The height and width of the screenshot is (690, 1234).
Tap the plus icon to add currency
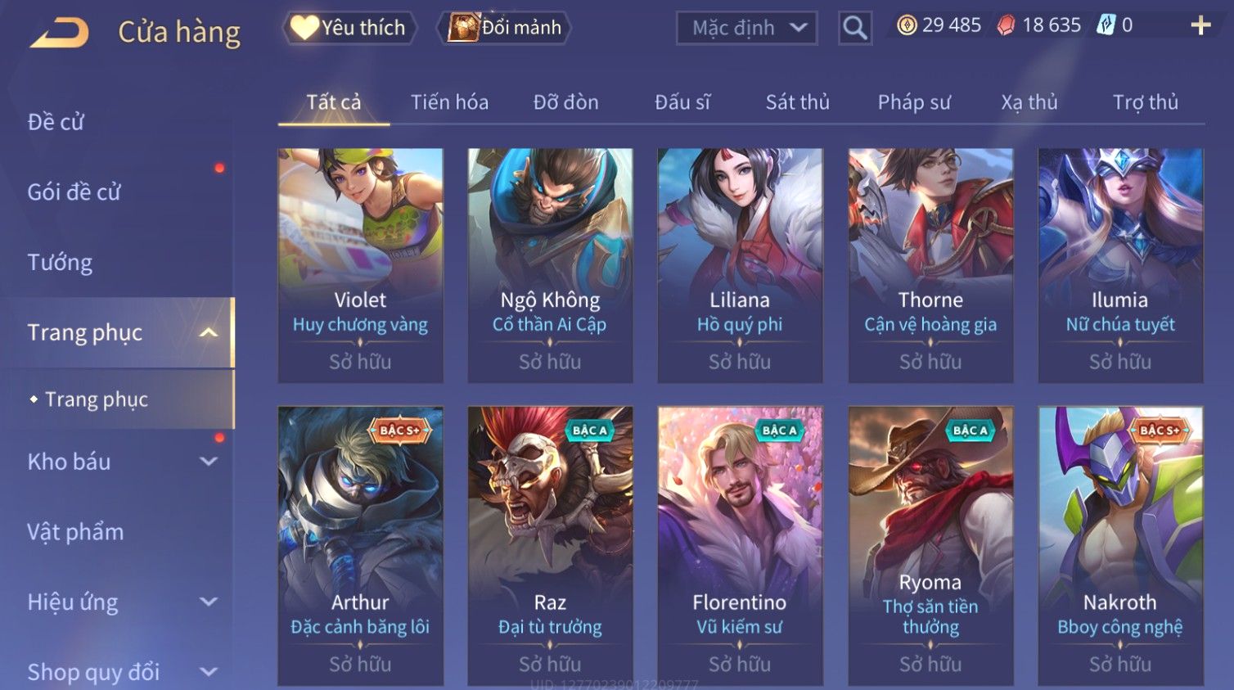pos(1200,25)
